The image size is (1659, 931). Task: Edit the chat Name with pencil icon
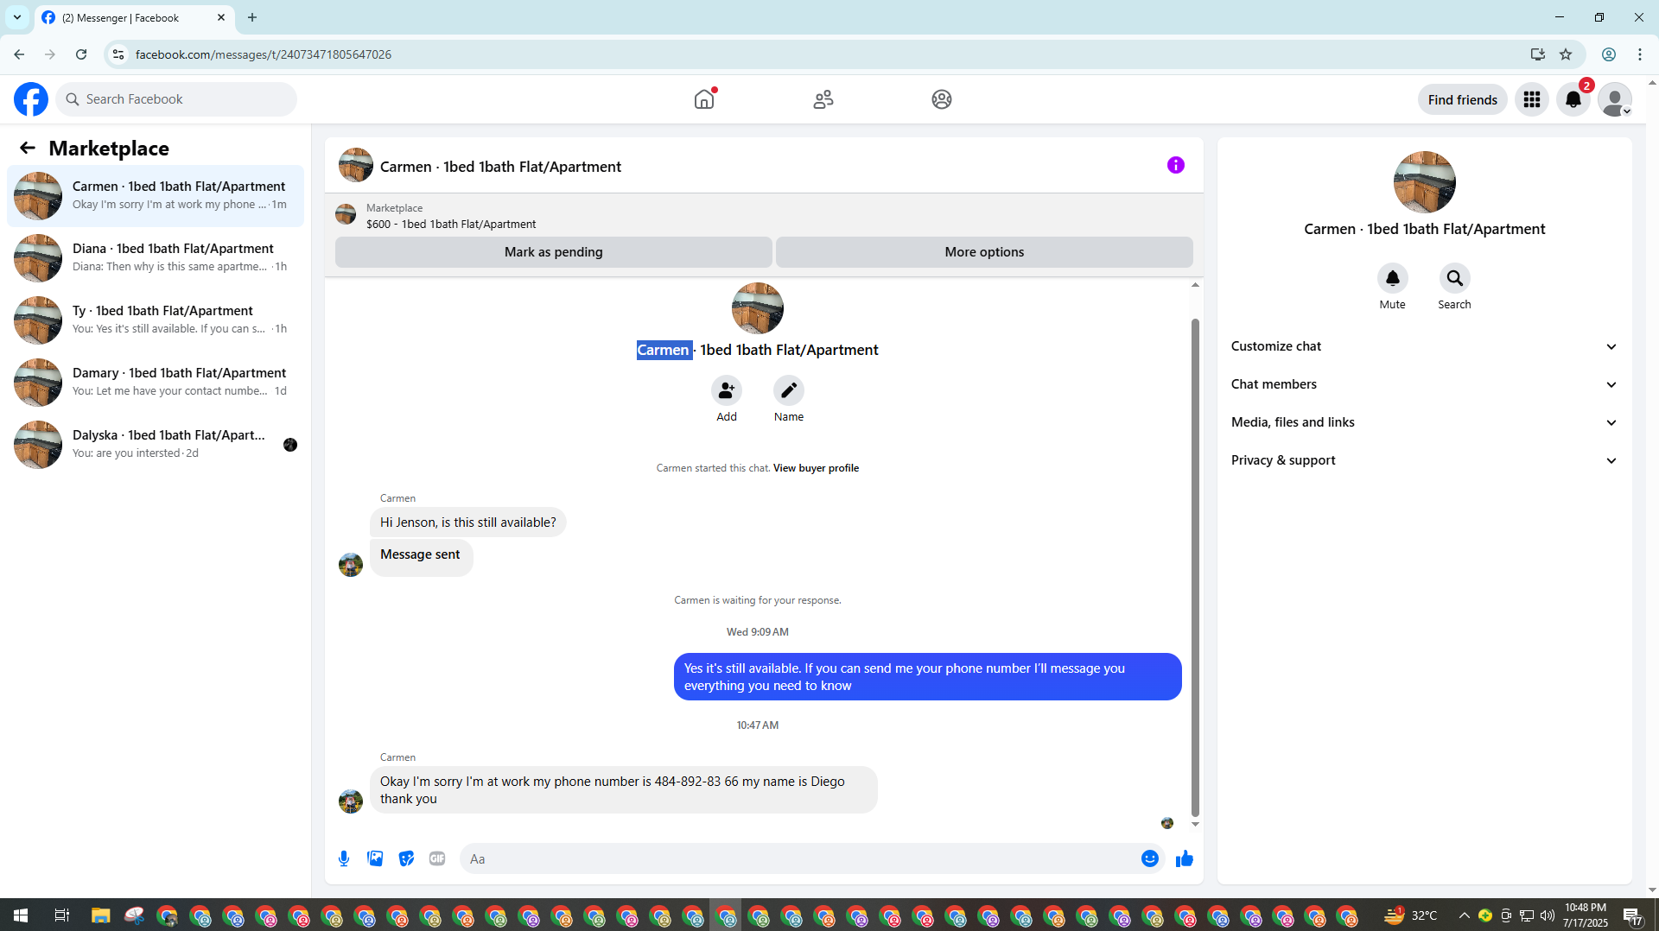click(789, 391)
